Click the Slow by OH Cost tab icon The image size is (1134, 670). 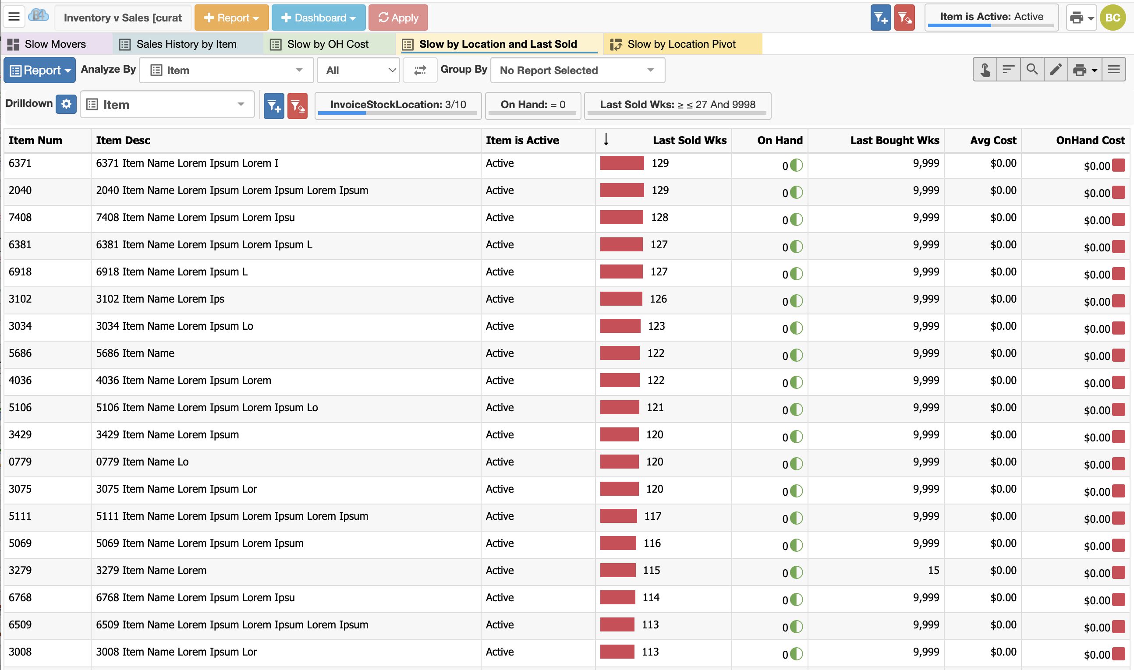point(276,44)
